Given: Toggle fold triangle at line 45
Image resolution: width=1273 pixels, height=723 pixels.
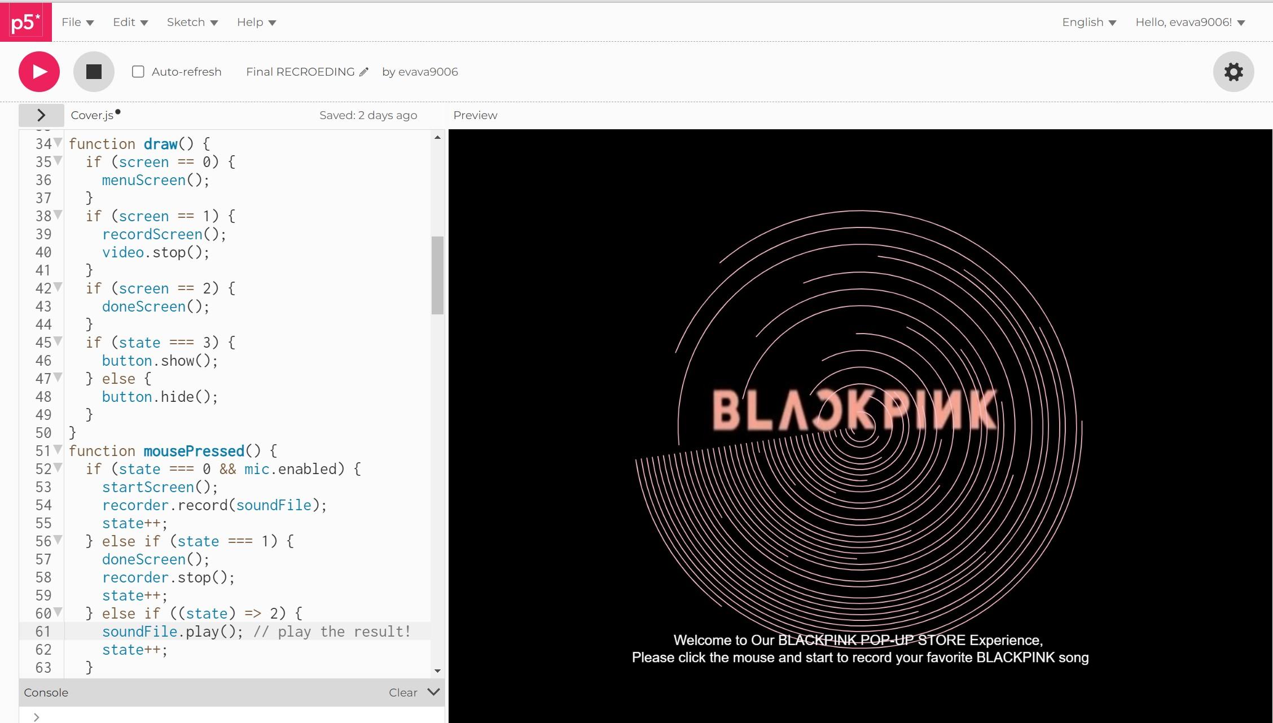Looking at the screenshot, I should click(x=58, y=341).
